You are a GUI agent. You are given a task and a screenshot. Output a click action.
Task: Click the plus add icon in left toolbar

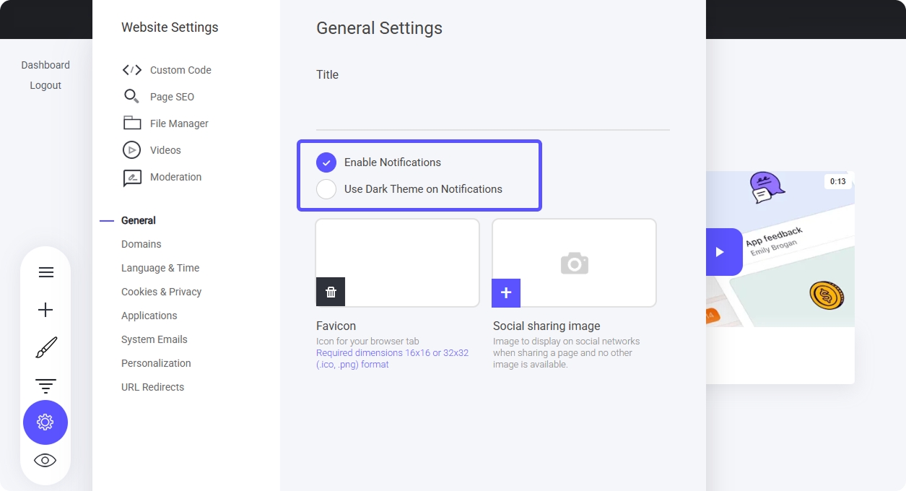45,310
